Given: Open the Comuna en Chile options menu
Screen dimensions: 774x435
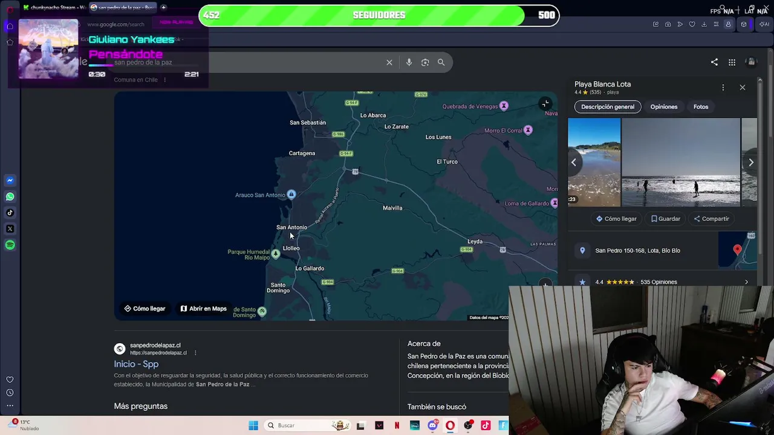Looking at the screenshot, I should [164, 80].
